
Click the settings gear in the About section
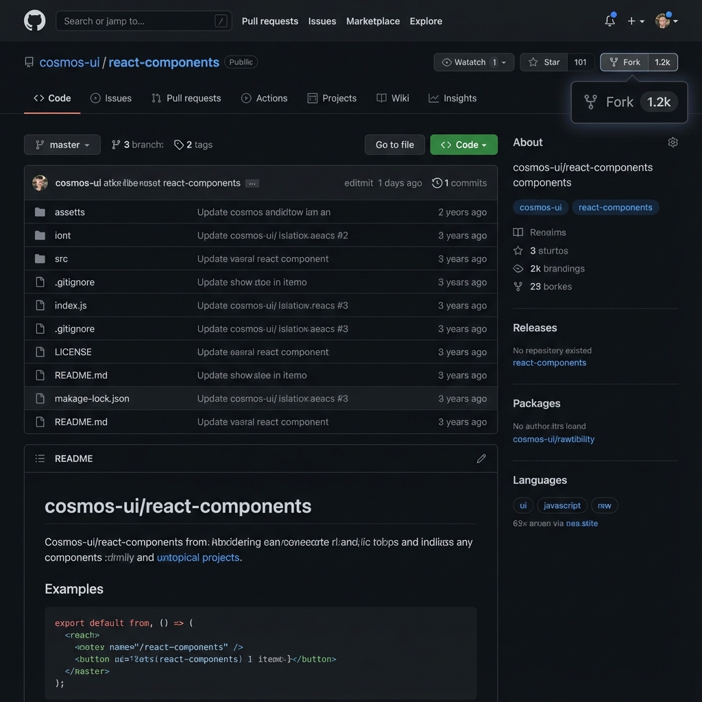point(673,142)
